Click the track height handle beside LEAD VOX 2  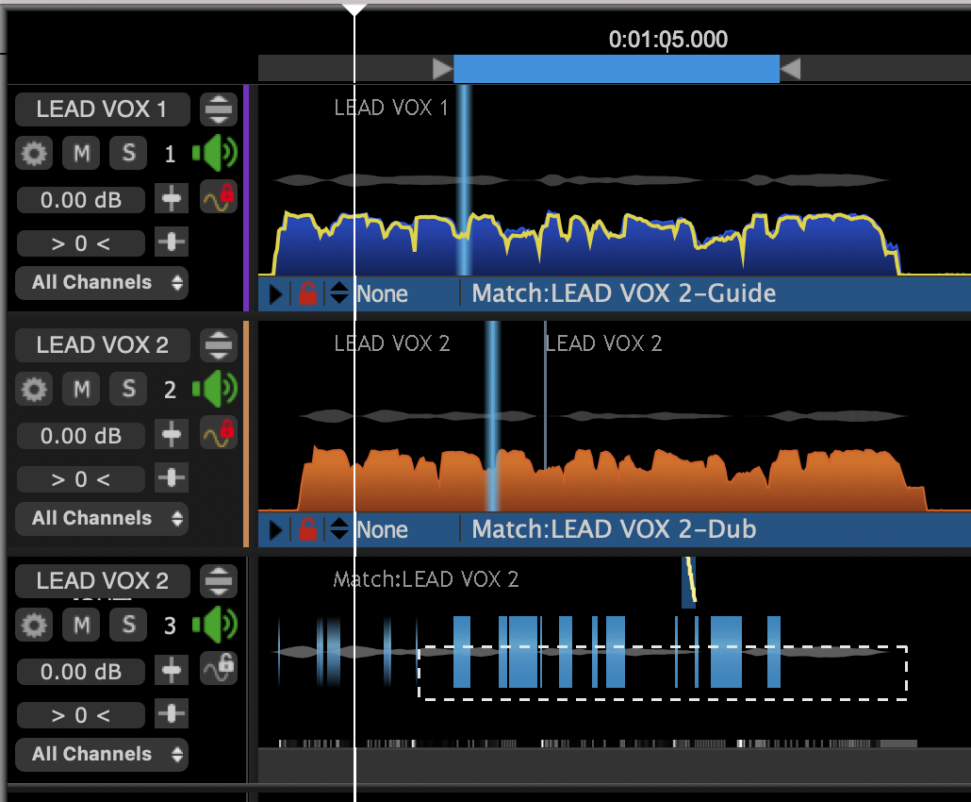tap(219, 345)
